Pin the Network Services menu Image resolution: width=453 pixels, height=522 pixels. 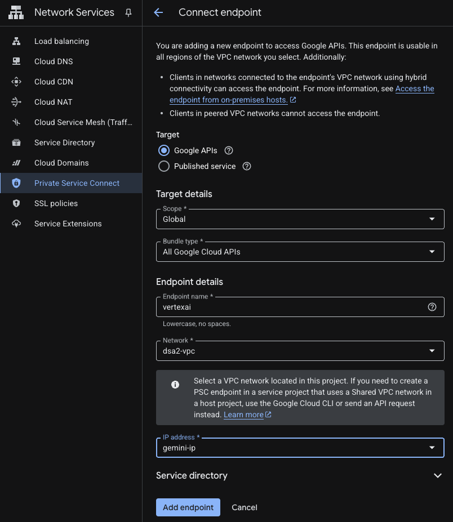click(128, 12)
